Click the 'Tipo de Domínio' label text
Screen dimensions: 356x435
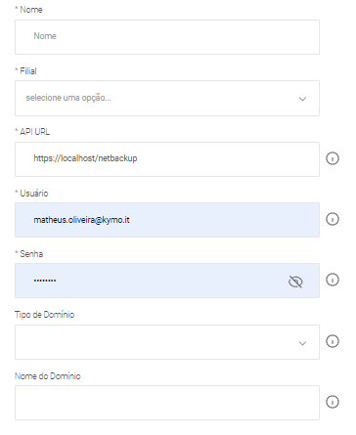pyautogui.click(x=45, y=315)
